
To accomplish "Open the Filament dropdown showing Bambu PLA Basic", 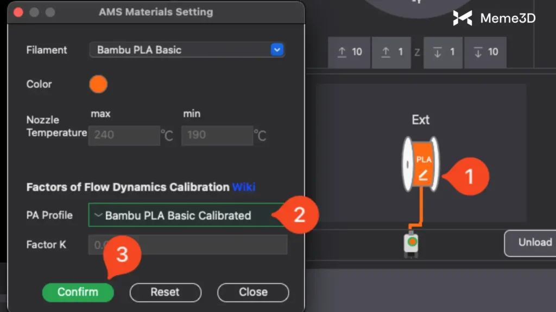I will [x=187, y=50].
